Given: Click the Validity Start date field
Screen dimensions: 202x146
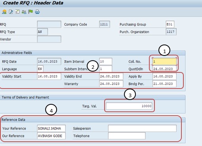Looking at the screenshot, I should (49, 76).
